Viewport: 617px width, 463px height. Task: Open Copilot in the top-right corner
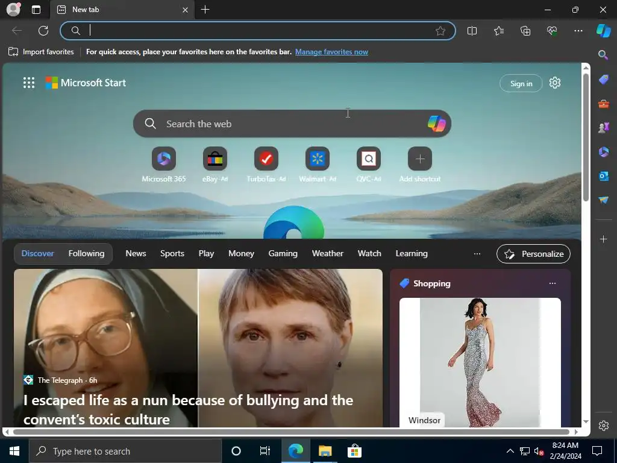pos(603,31)
